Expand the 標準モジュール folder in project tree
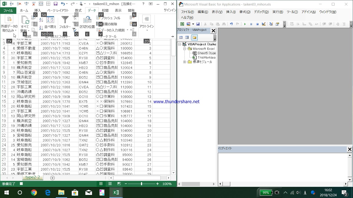 [x=184, y=62]
